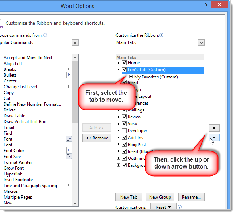236x215 pixels.
Task: Select the Developer tab entry
Action: pos(137,131)
